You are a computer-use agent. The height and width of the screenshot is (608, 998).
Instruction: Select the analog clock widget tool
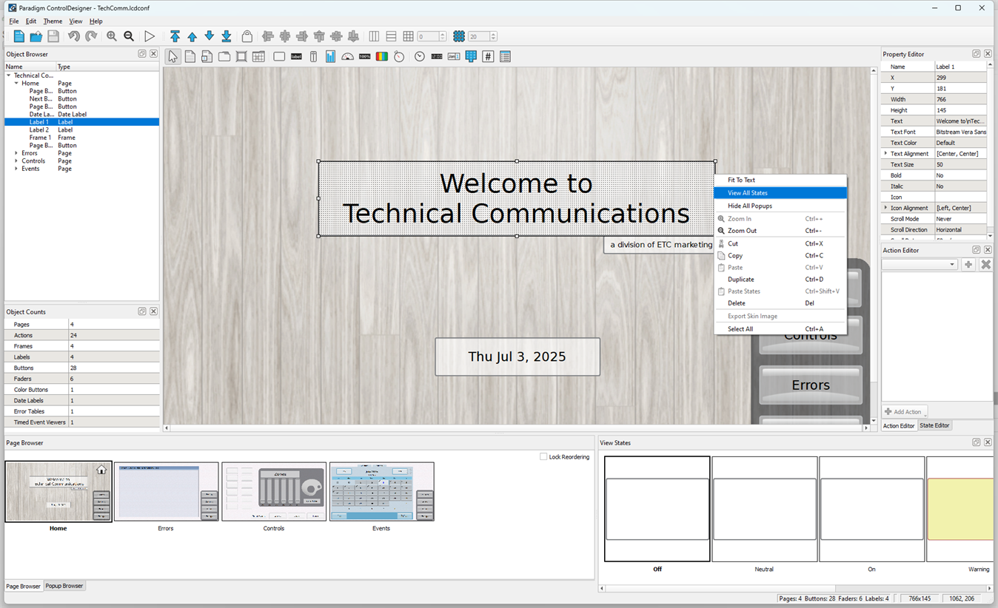tap(420, 57)
